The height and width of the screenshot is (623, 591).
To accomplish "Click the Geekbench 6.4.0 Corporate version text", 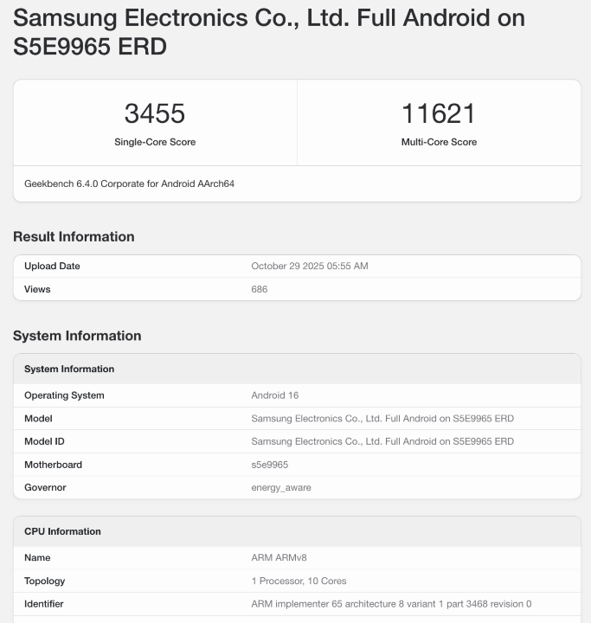I will pos(130,183).
